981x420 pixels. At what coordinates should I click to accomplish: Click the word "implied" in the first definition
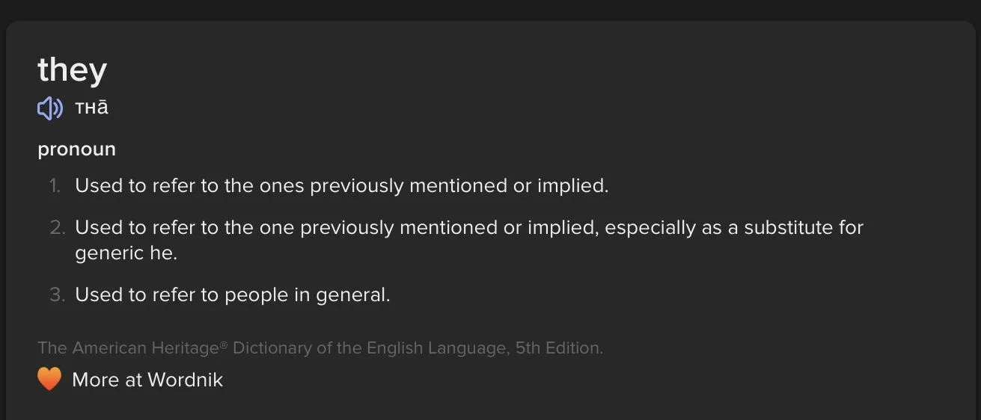(572, 185)
